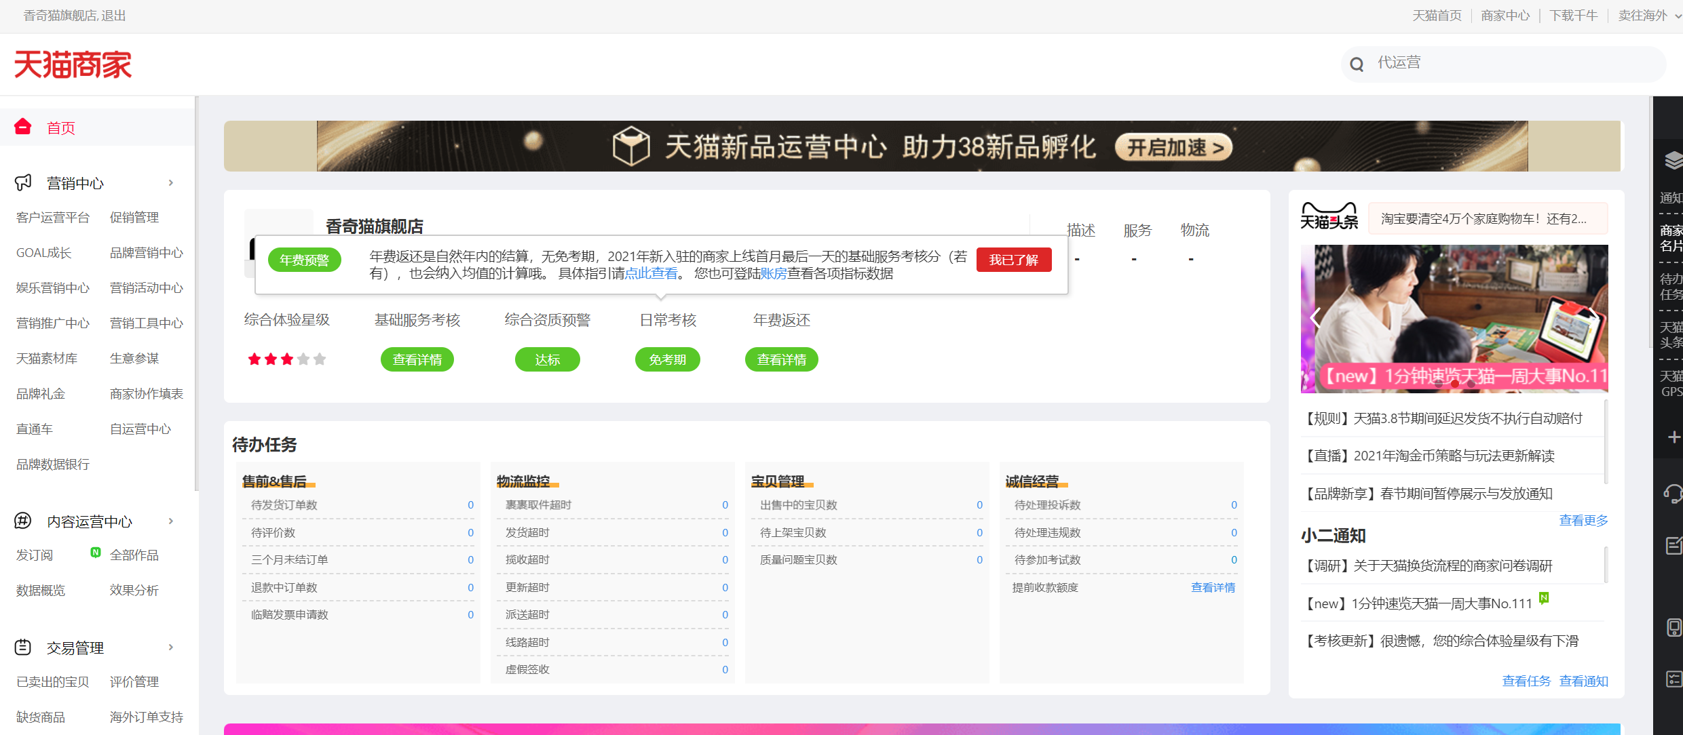The width and height of the screenshot is (1683, 735).
Task: Expand the 营销中心 section arrow
Action: point(171,183)
